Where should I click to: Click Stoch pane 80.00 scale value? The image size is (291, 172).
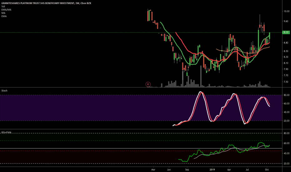tap(286, 95)
